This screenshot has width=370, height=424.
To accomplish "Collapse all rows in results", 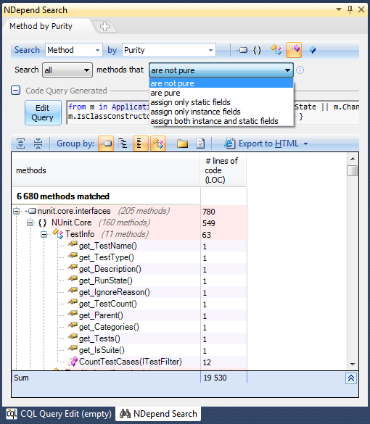I will click(x=38, y=144).
